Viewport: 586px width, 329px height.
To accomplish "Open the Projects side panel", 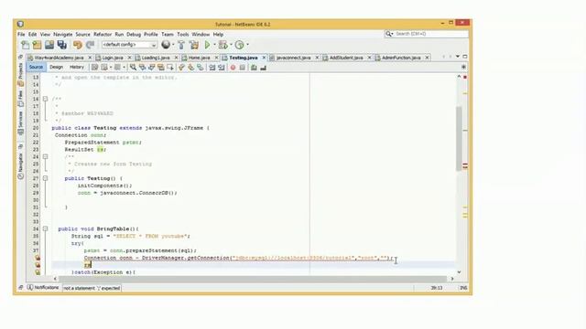I will pyautogui.click(x=20, y=74).
